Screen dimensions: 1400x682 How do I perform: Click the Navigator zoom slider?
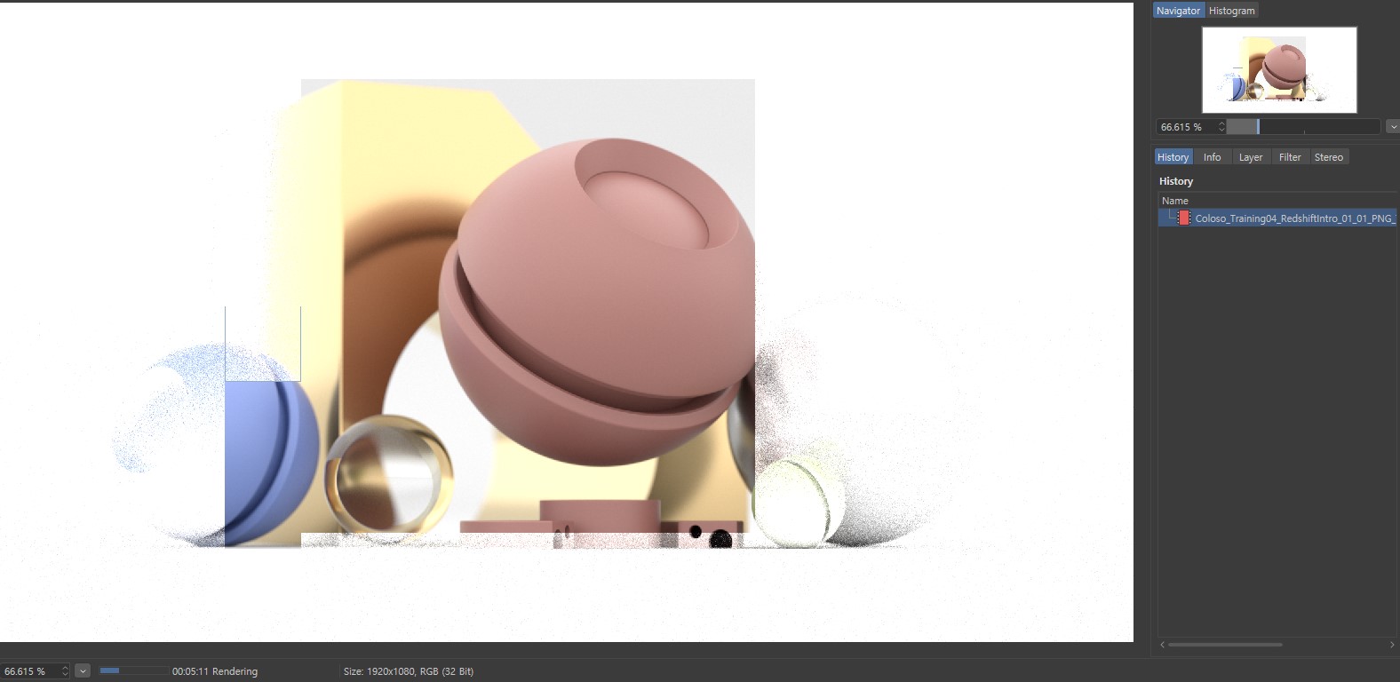1302,127
